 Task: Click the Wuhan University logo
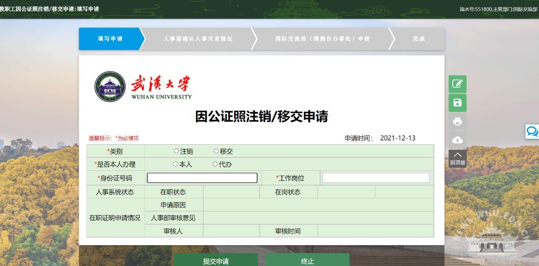coord(143,87)
